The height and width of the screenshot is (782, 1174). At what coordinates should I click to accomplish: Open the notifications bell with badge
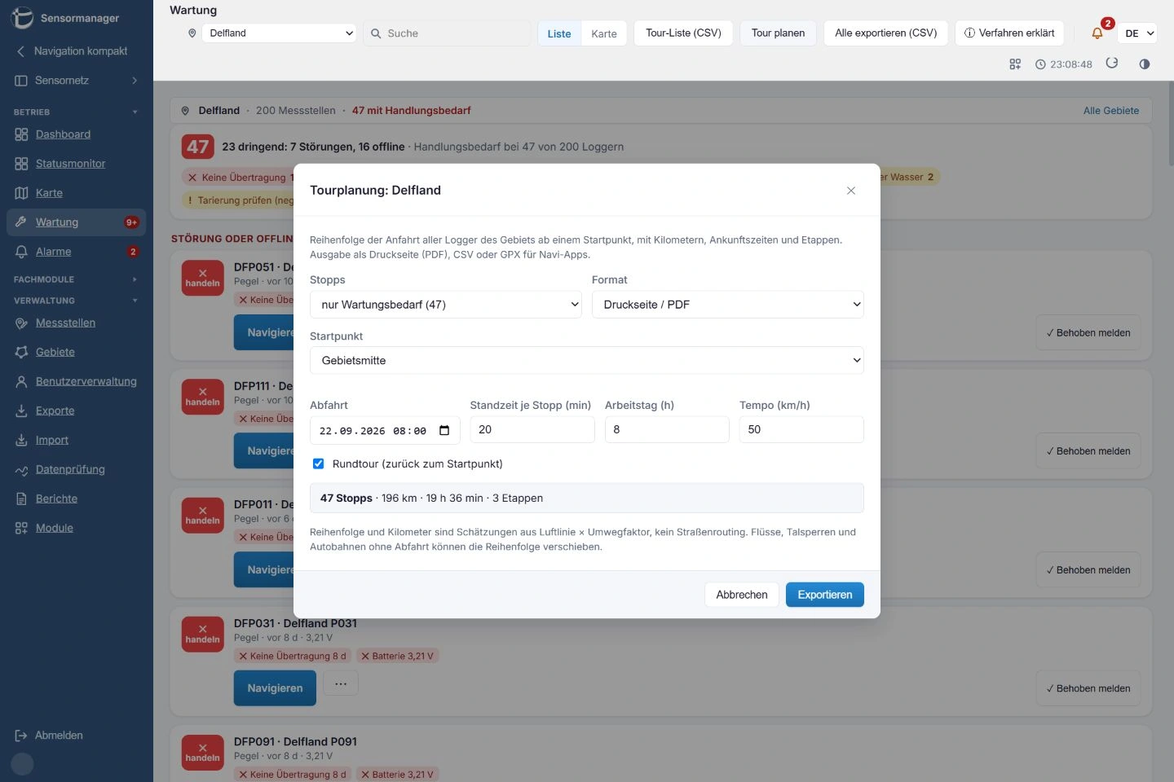pyautogui.click(x=1098, y=33)
